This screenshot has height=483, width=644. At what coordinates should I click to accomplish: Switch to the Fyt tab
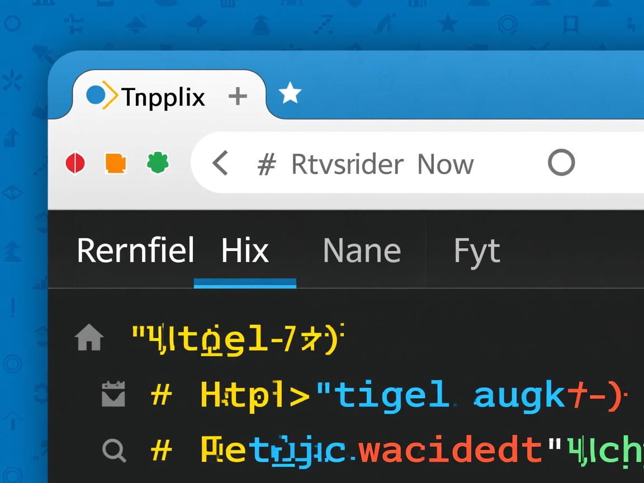pos(476,250)
